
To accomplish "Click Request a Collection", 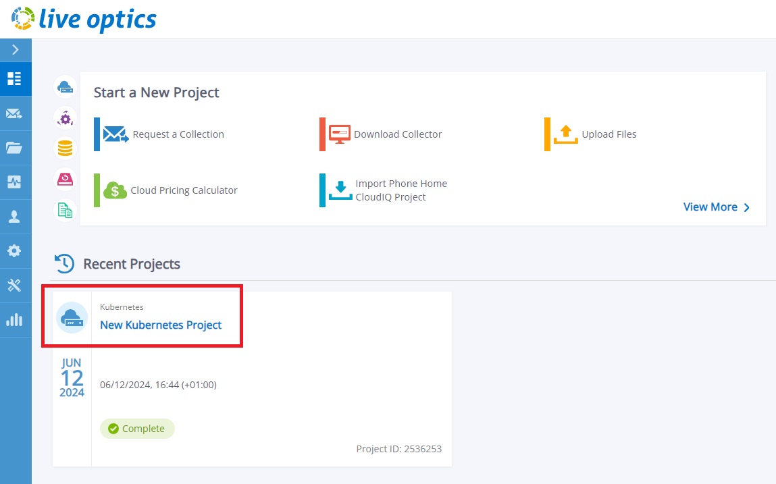I will (178, 134).
